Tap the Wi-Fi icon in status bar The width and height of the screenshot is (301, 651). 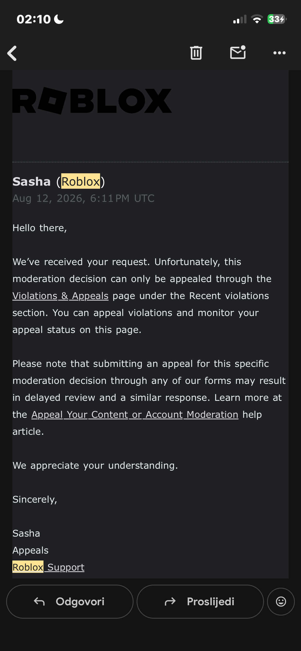pyautogui.click(x=257, y=19)
